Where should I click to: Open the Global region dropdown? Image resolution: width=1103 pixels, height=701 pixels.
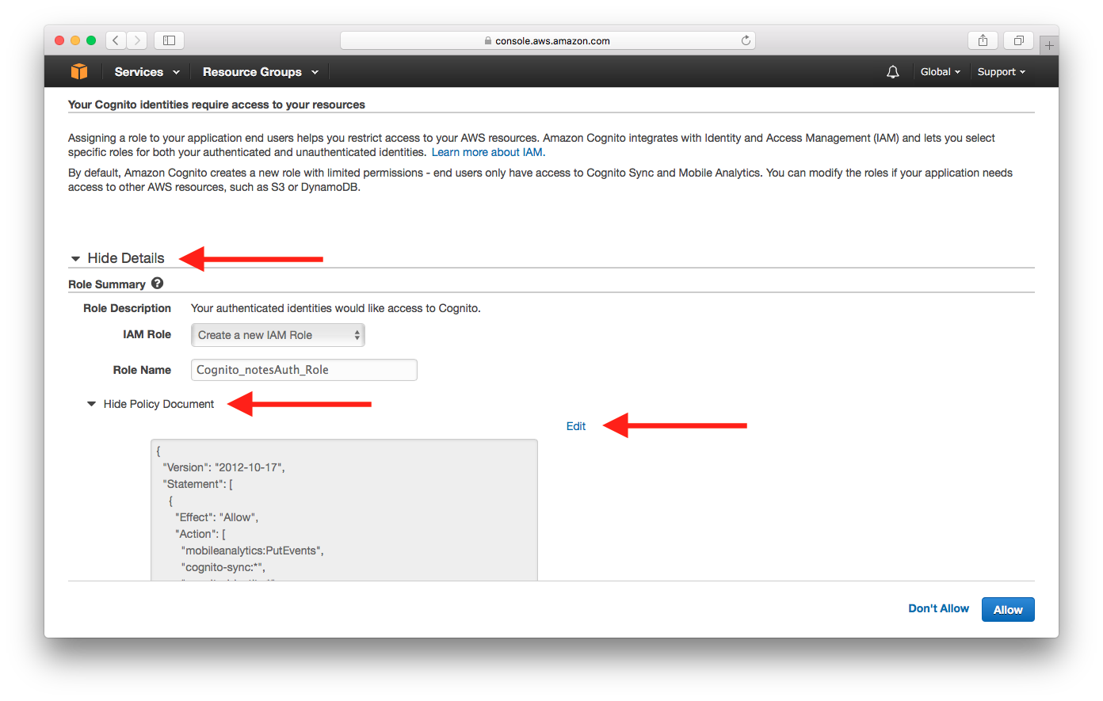(941, 72)
